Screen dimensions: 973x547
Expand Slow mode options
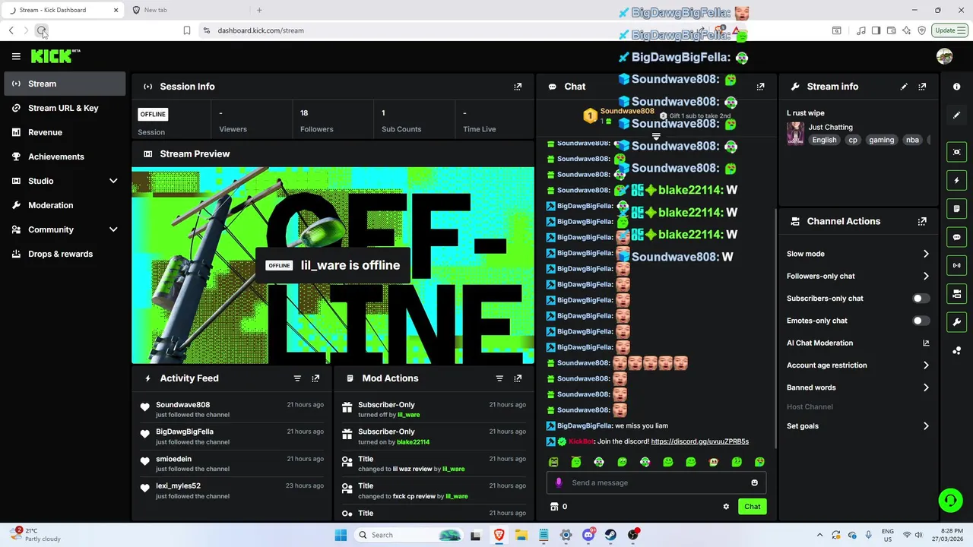point(926,254)
